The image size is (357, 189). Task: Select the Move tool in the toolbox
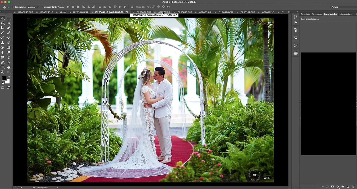pos(2,18)
